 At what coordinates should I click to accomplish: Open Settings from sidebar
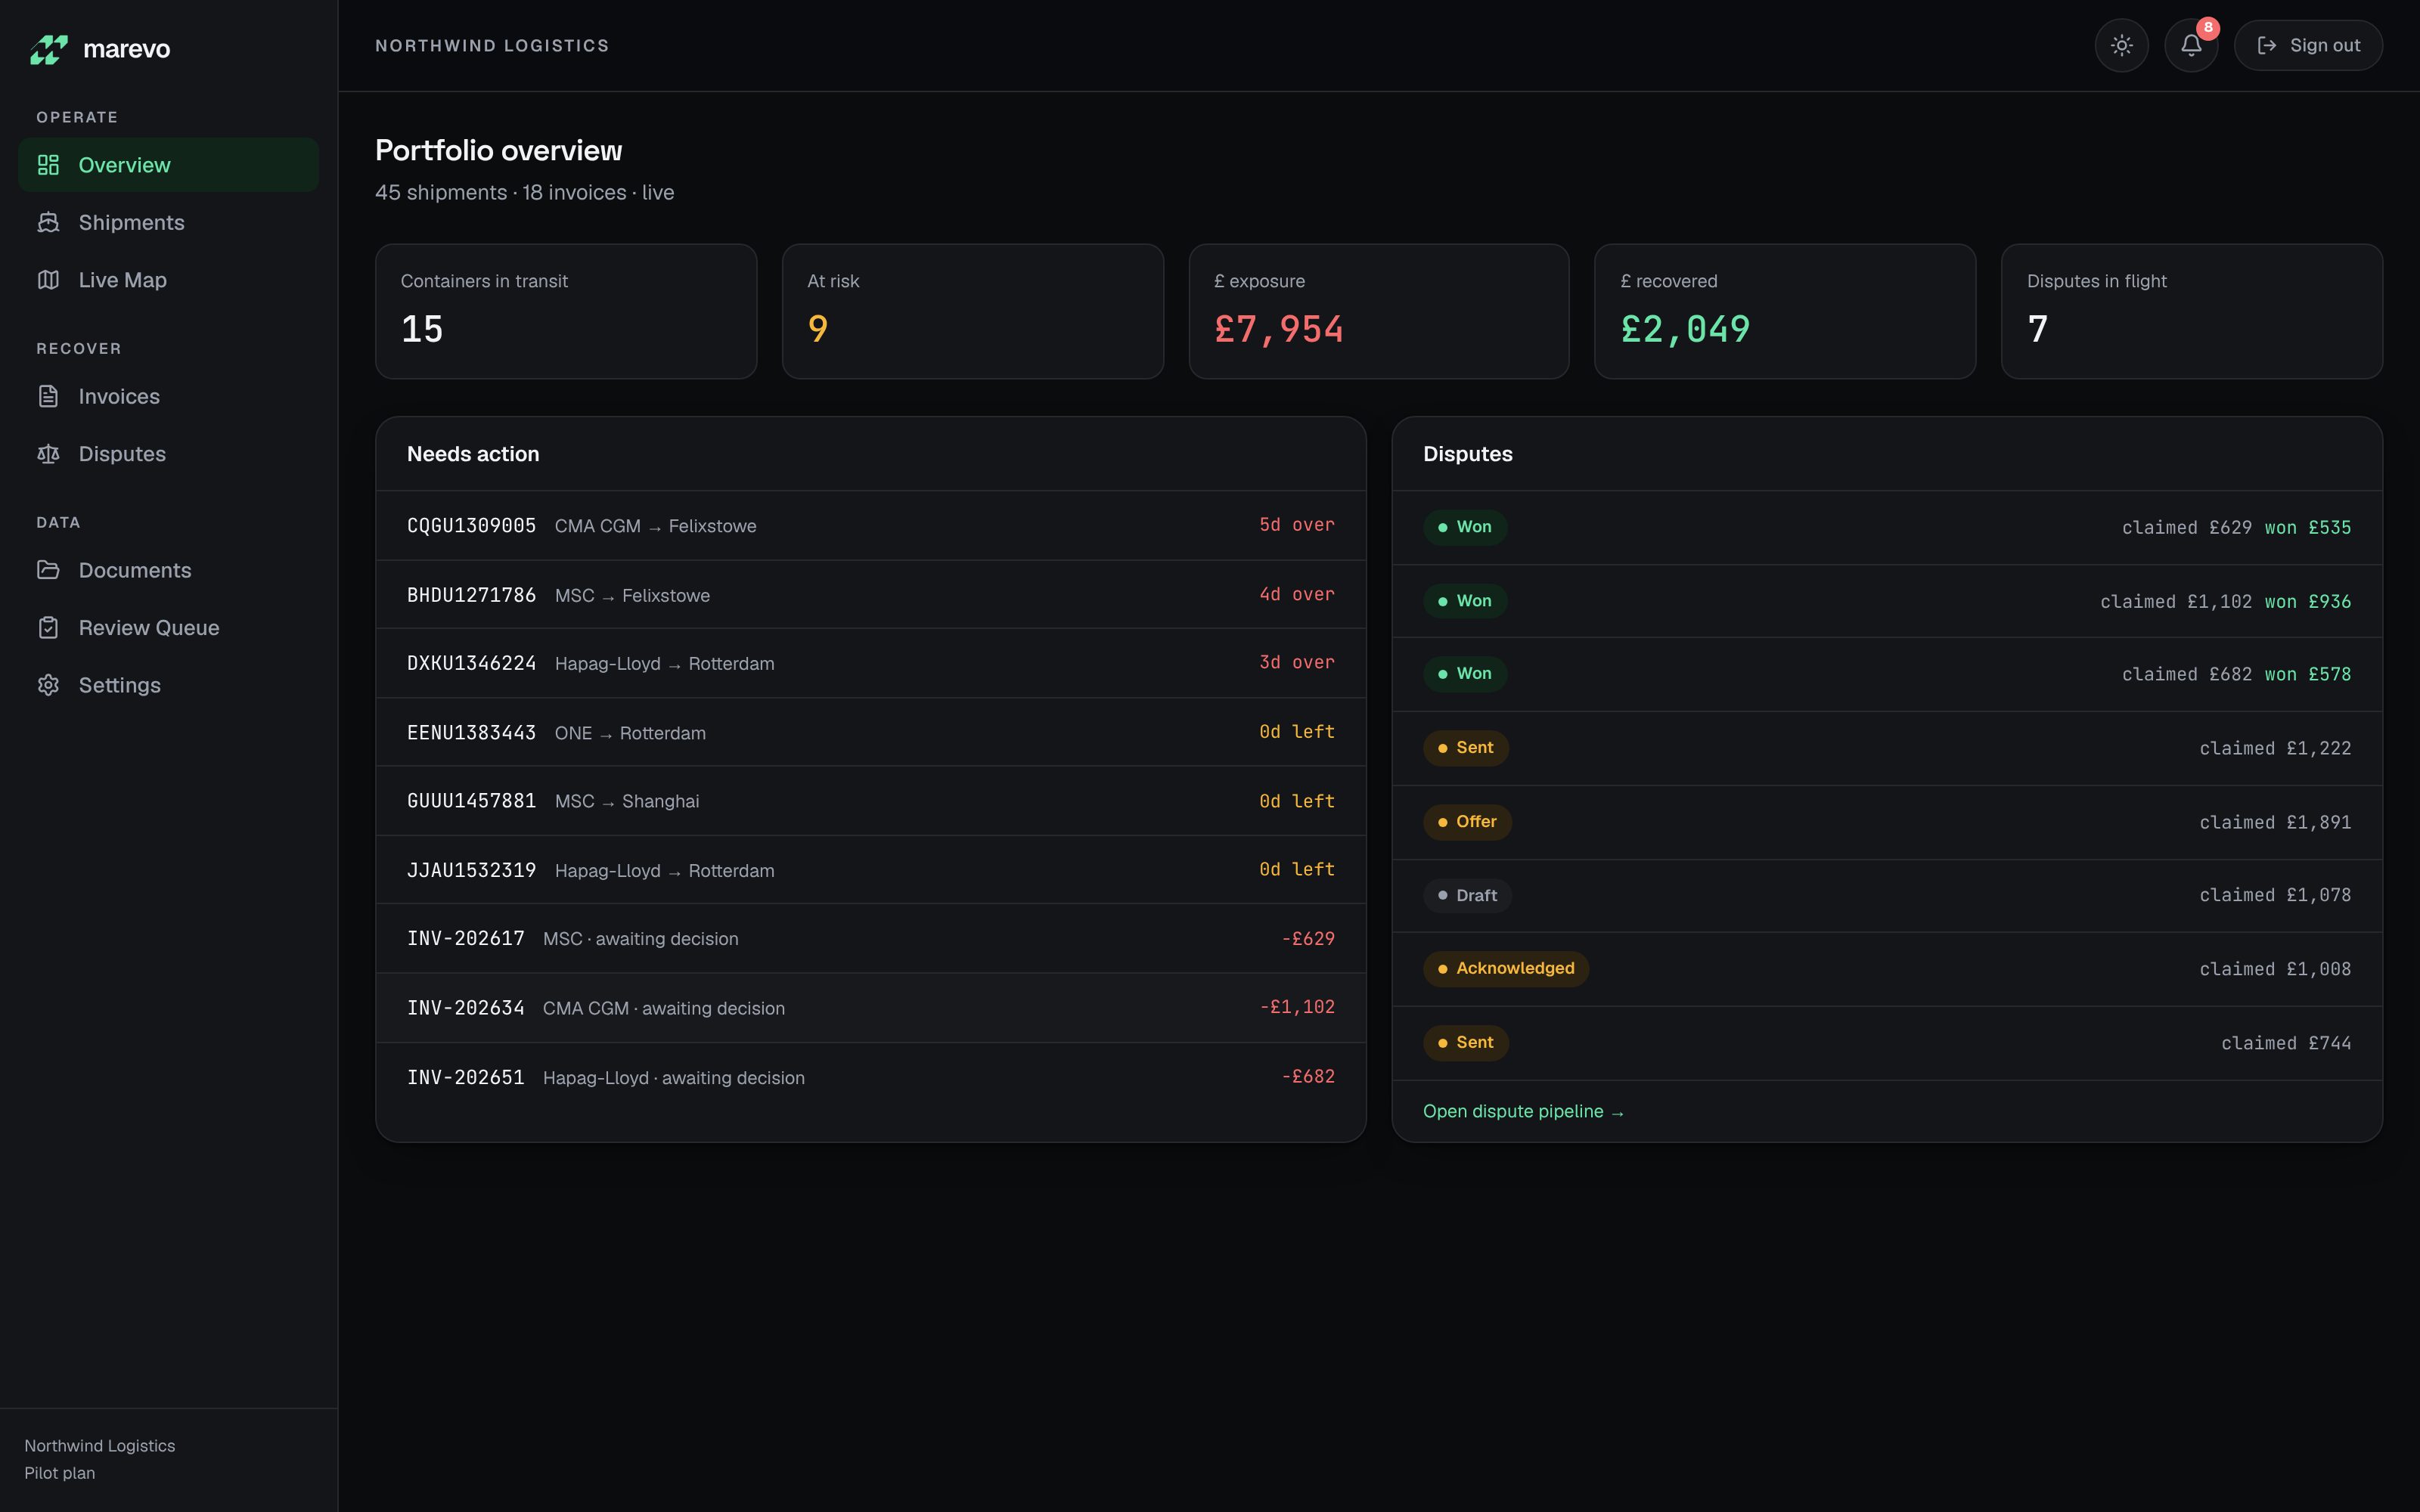[x=168, y=685]
